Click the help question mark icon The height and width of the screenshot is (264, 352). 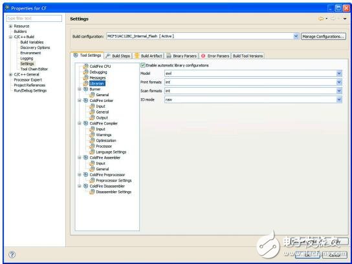pos(12,254)
